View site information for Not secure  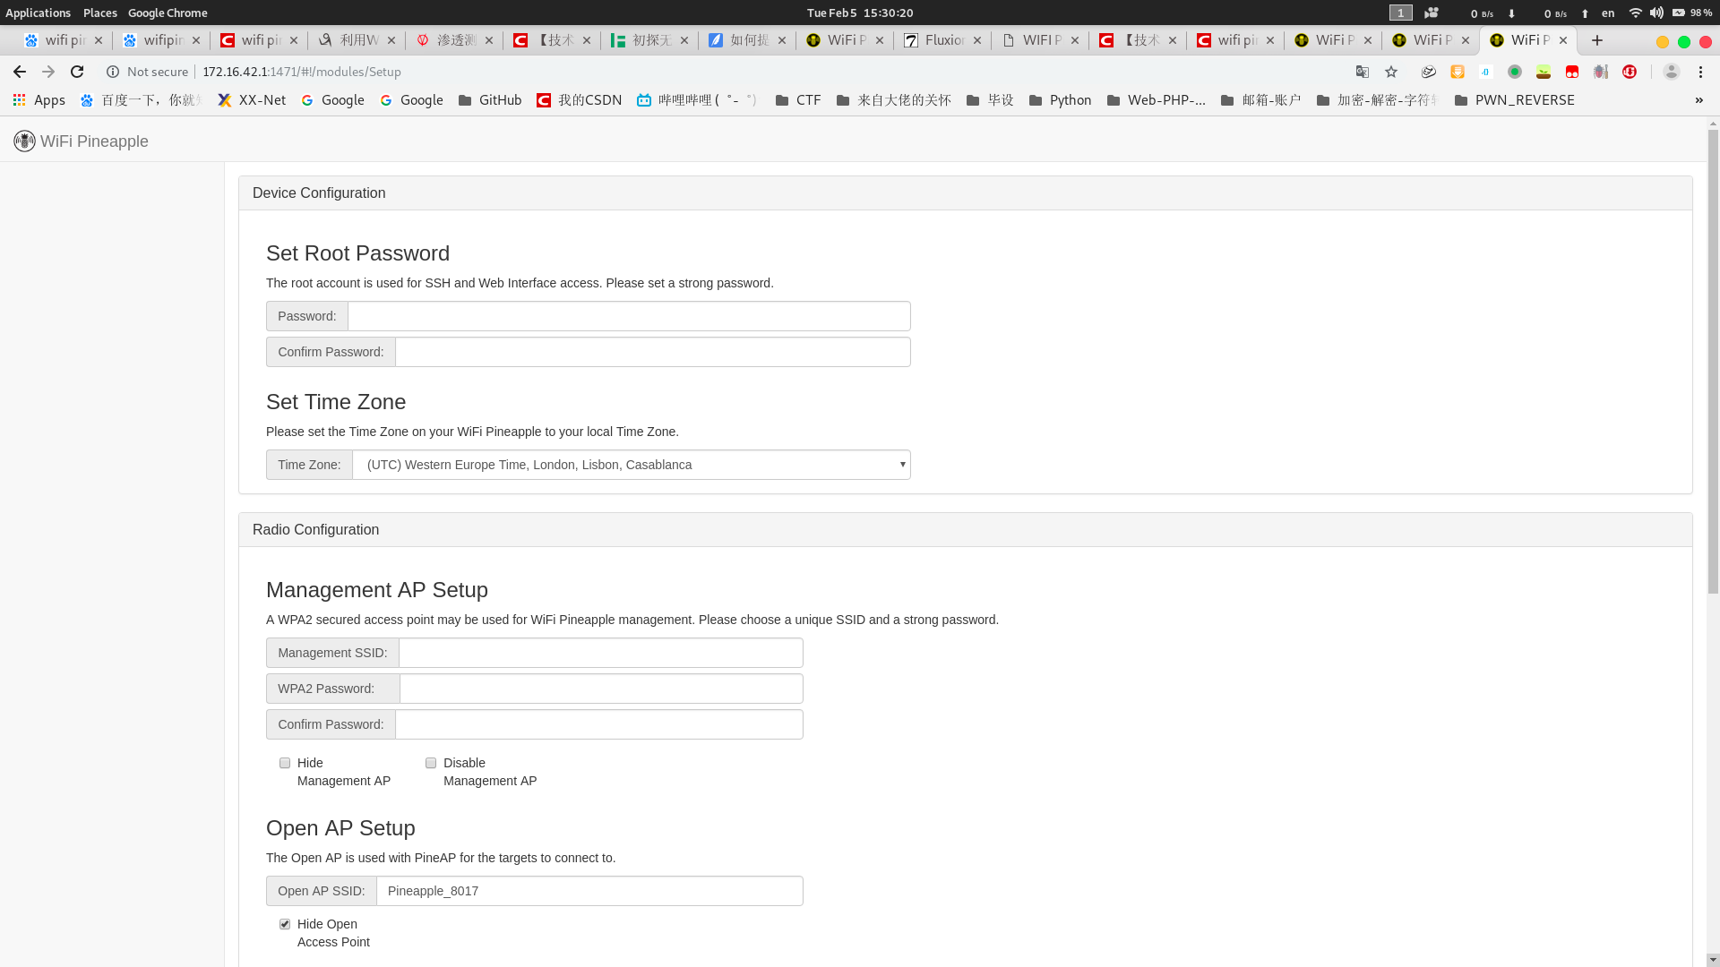coord(147,72)
